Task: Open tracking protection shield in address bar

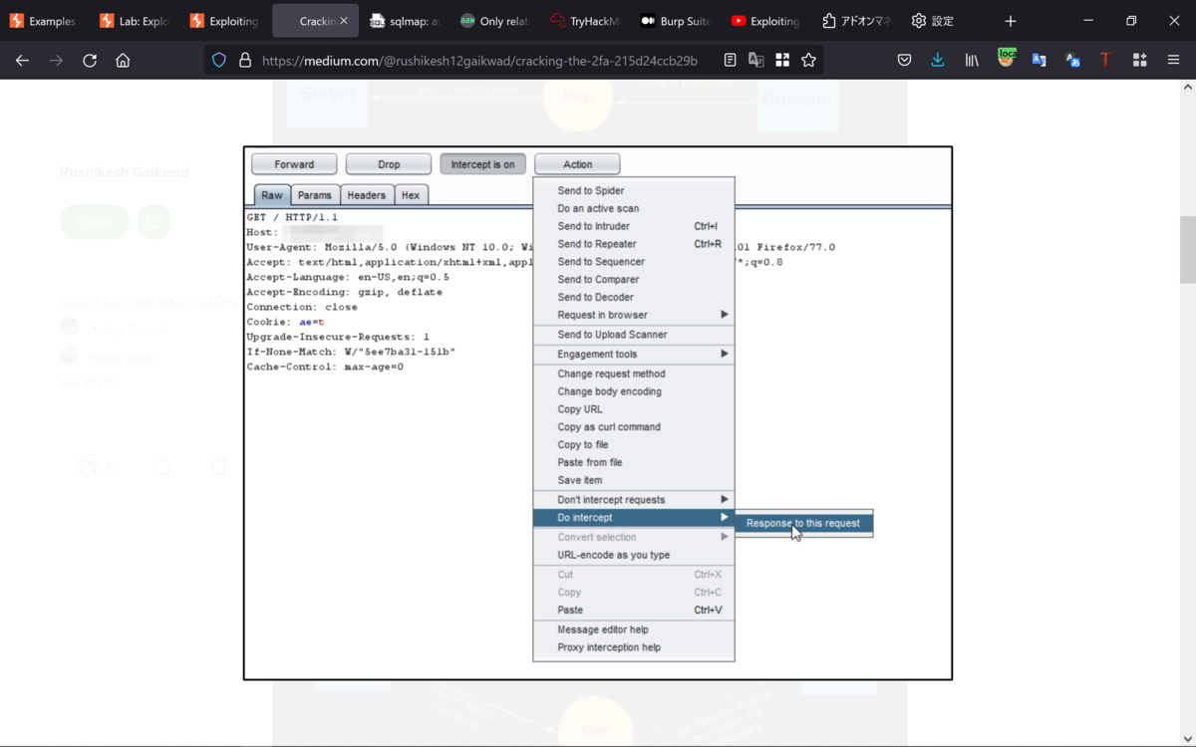Action: click(220, 61)
